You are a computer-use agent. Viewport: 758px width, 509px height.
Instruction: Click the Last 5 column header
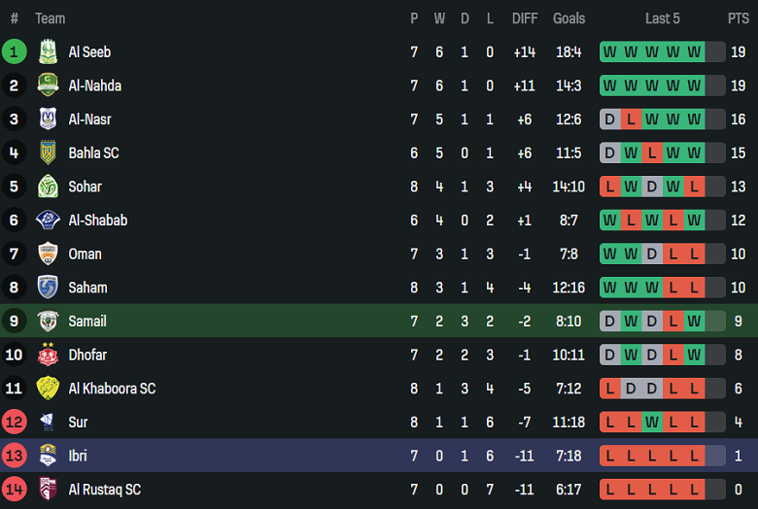(663, 18)
